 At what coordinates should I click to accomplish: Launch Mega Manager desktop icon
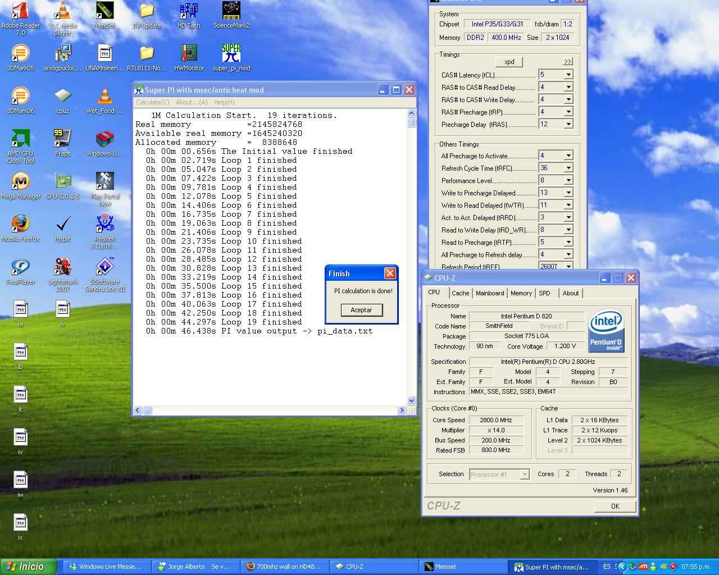[20, 185]
